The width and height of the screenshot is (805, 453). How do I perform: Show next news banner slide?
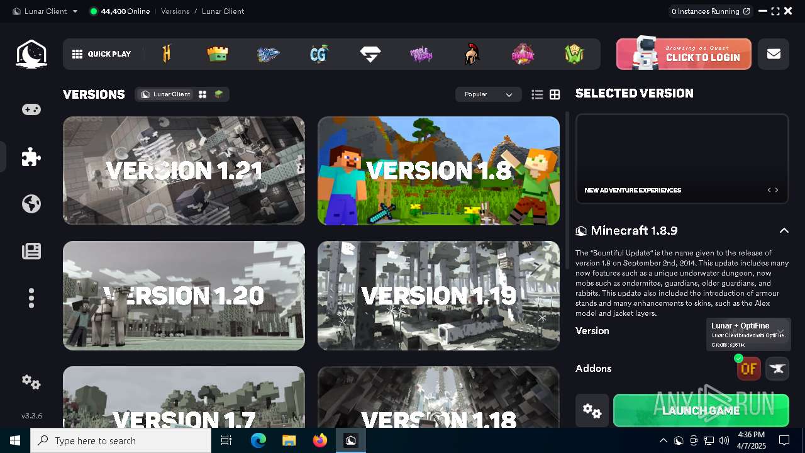(x=777, y=190)
